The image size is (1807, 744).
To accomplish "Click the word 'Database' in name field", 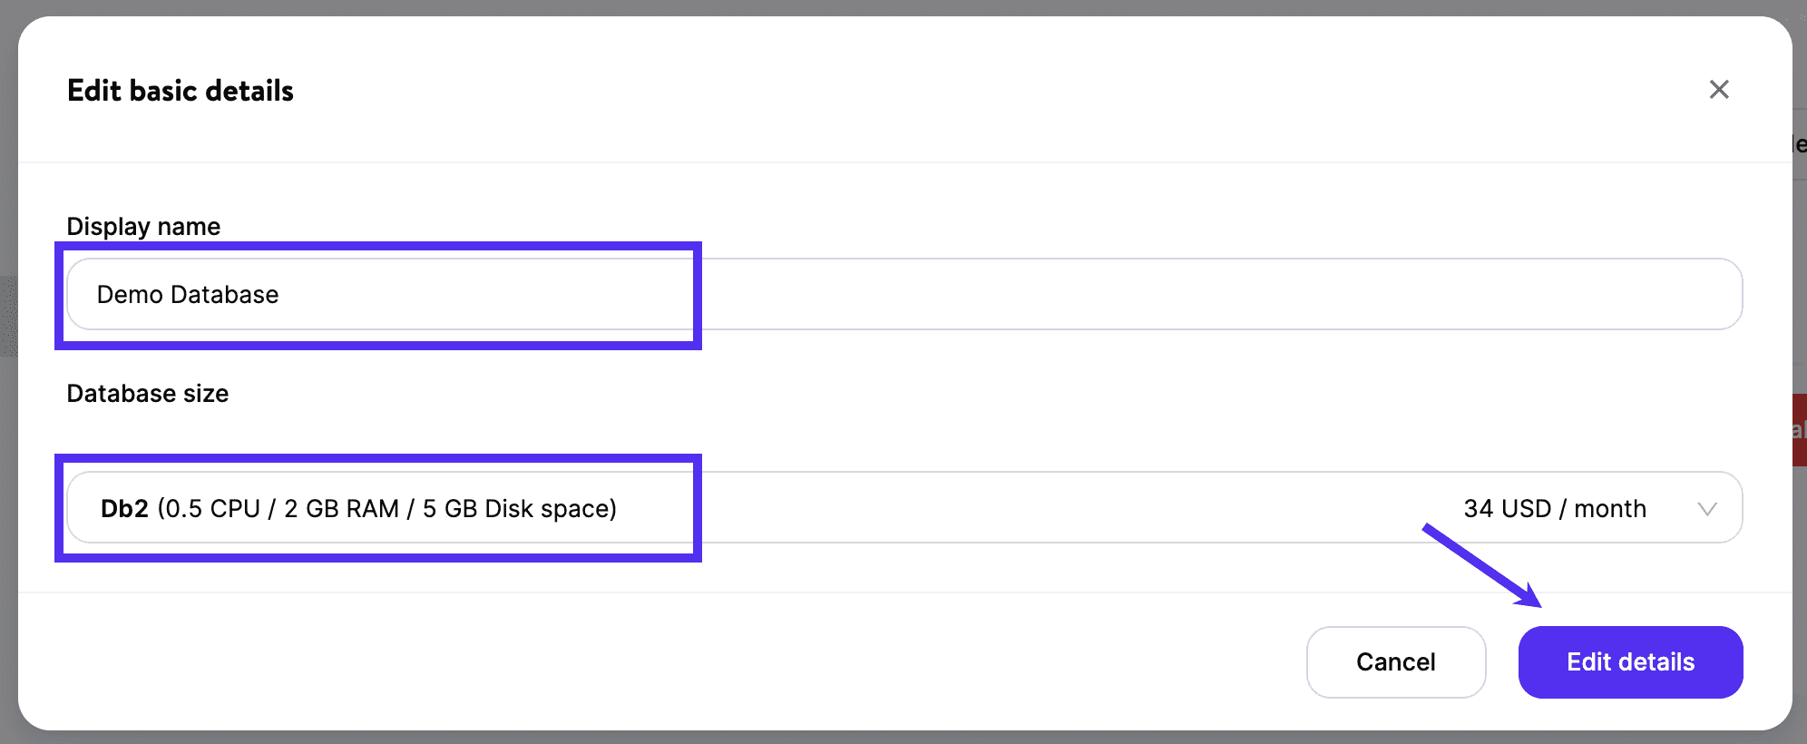I will point(225,295).
